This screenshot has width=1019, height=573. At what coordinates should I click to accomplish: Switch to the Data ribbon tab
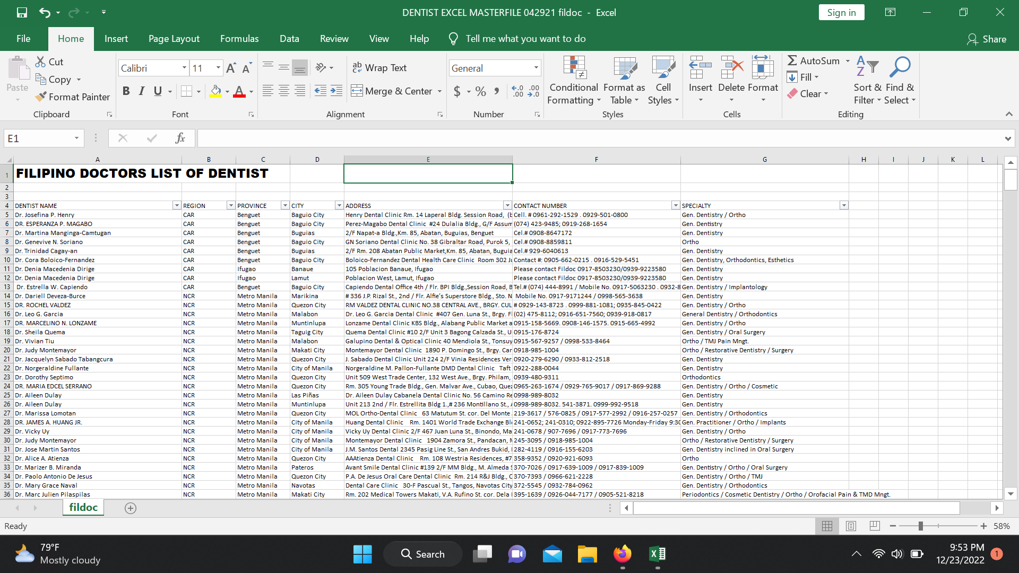289,39
